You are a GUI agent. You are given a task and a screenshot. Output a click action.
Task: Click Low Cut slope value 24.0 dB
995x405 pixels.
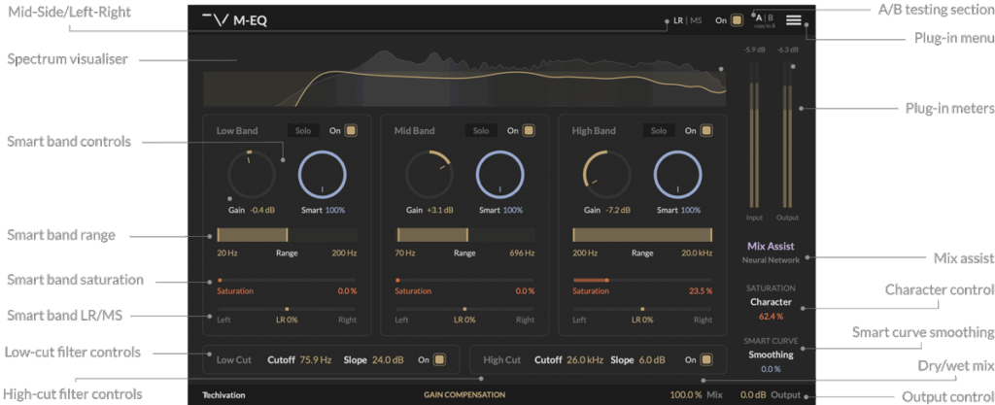pos(388,360)
